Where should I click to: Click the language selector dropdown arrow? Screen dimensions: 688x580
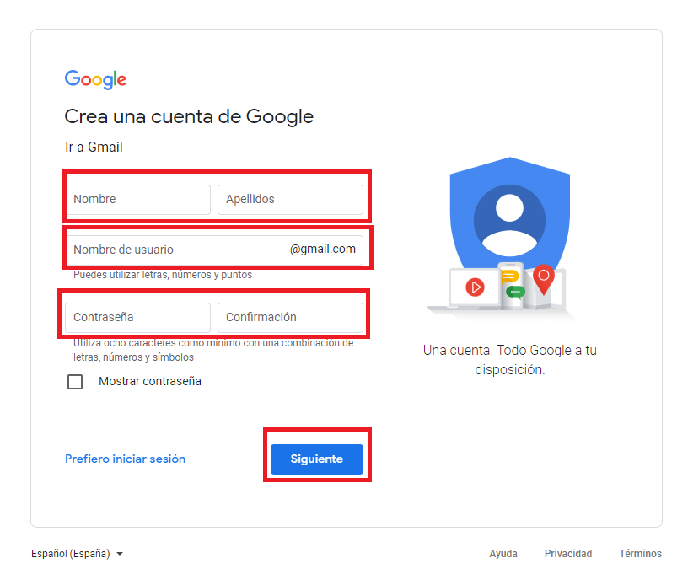coord(120,554)
